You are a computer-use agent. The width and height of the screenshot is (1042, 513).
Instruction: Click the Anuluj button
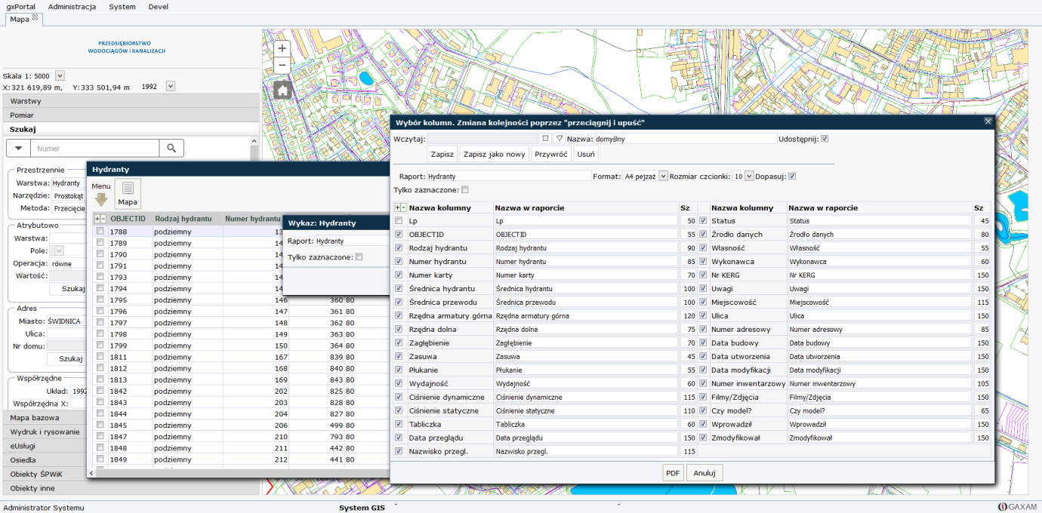click(x=704, y=473)
